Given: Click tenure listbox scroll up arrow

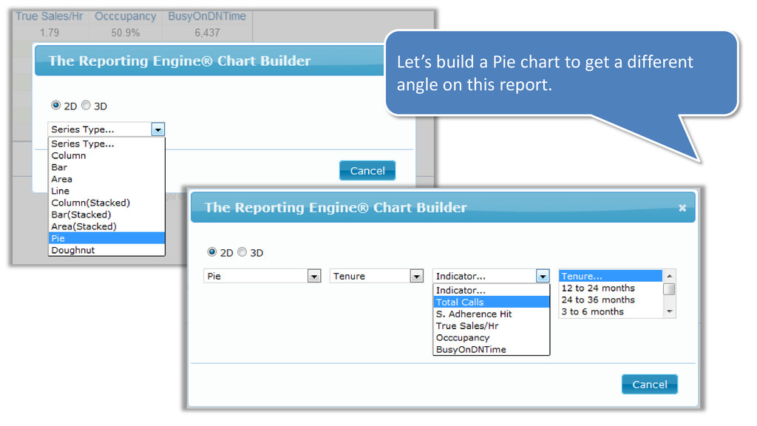Looking at the screenshot, I should click(670, 276).
